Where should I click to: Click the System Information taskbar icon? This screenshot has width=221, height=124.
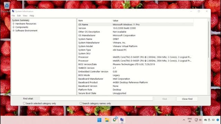[122, 120]
